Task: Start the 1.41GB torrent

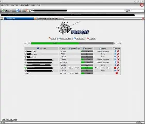Action: tap(115, 71)
